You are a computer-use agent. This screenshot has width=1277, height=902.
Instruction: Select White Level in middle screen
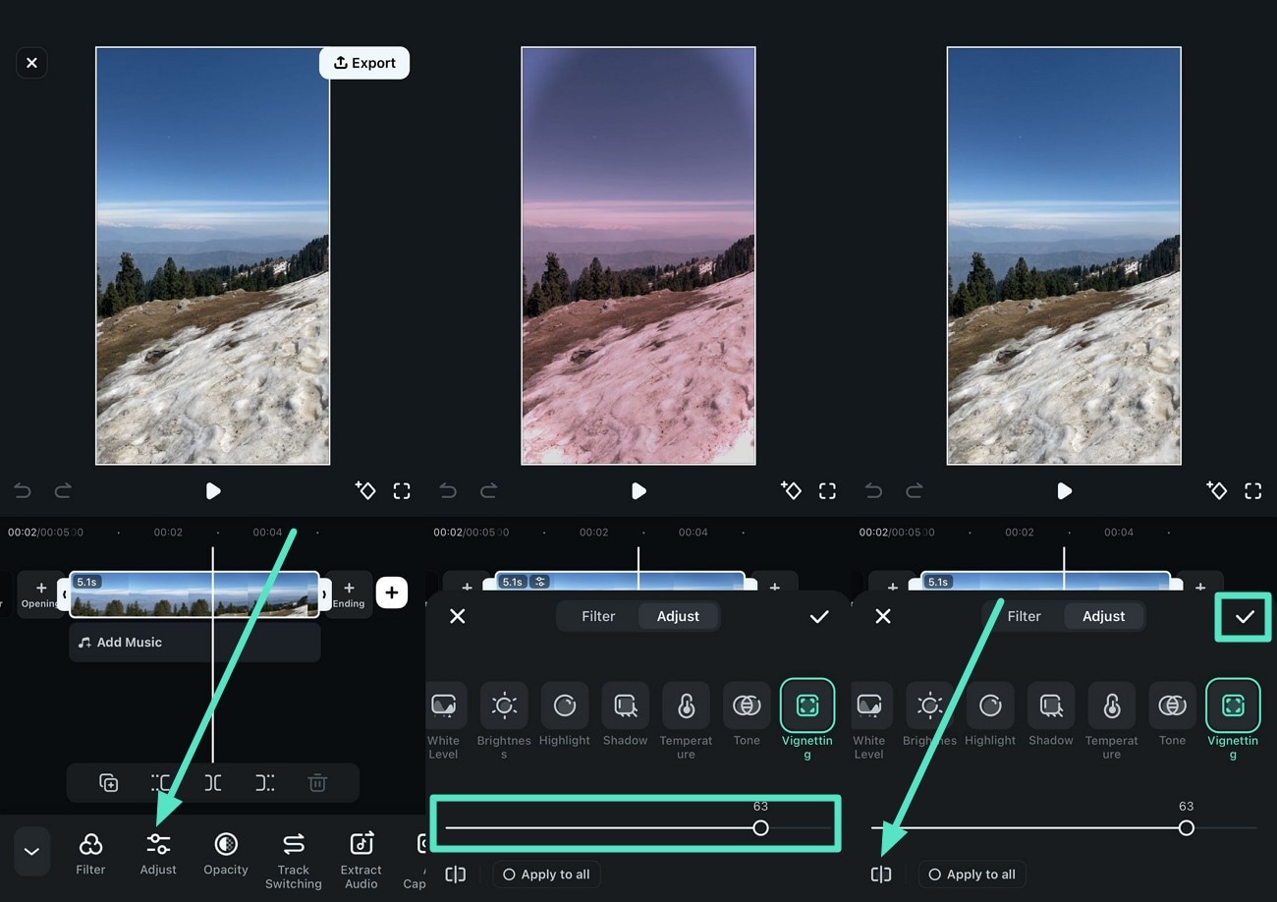point(443,720)
